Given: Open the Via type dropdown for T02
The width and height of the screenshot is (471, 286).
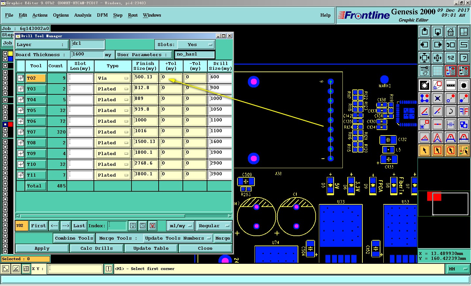Looking at the screenshot, I should pyautogui.click(x=113, y=78).
